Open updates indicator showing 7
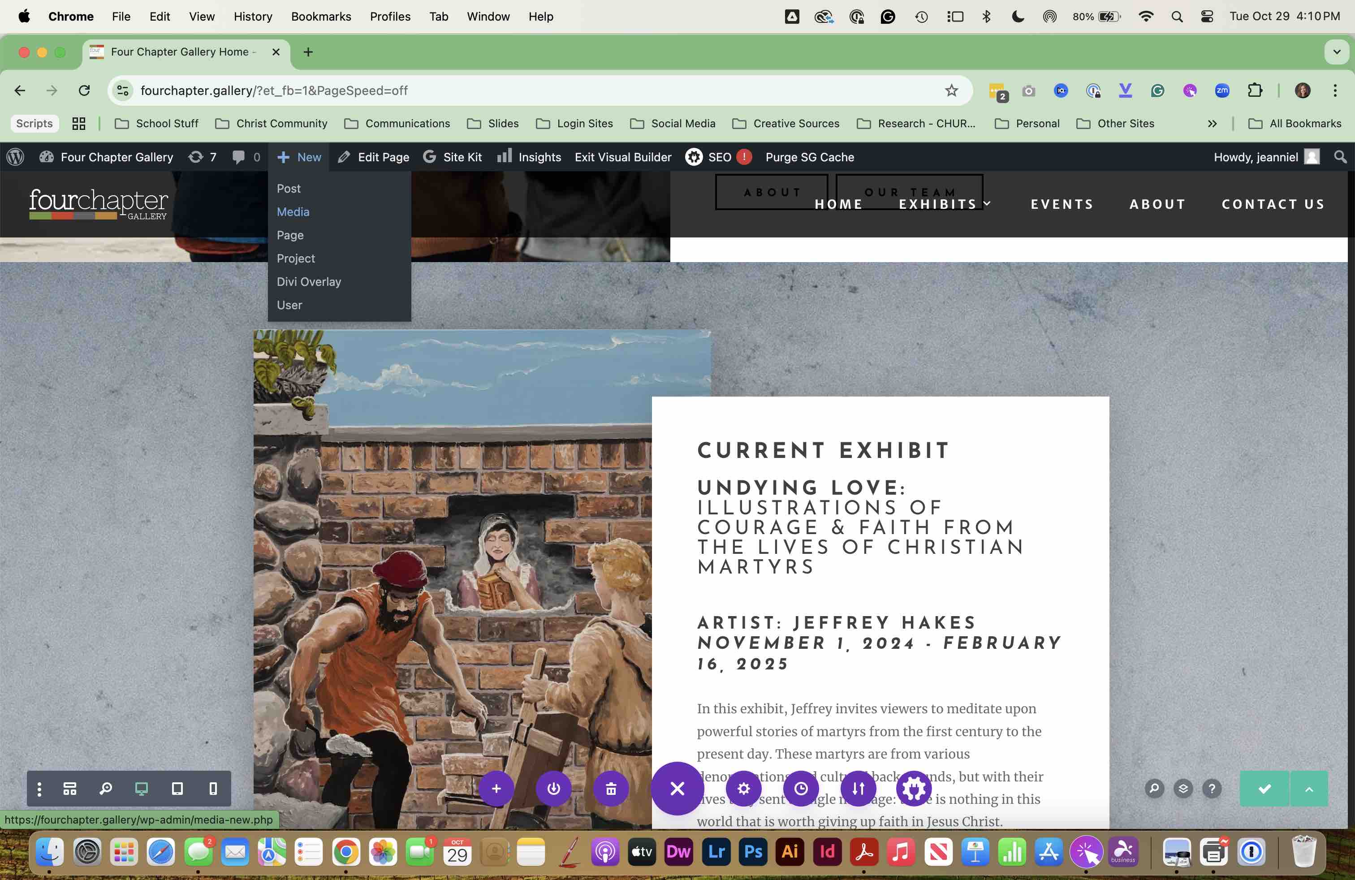Screen dimensions: 1355x880 (x=203, y=157)
